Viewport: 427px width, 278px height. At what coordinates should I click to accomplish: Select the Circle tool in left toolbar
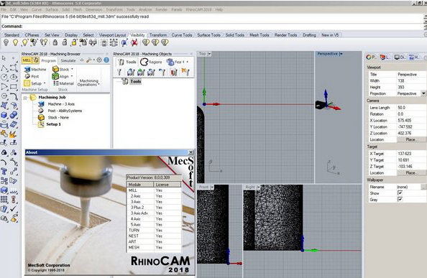pyautogui.click(x=4, y=78)
